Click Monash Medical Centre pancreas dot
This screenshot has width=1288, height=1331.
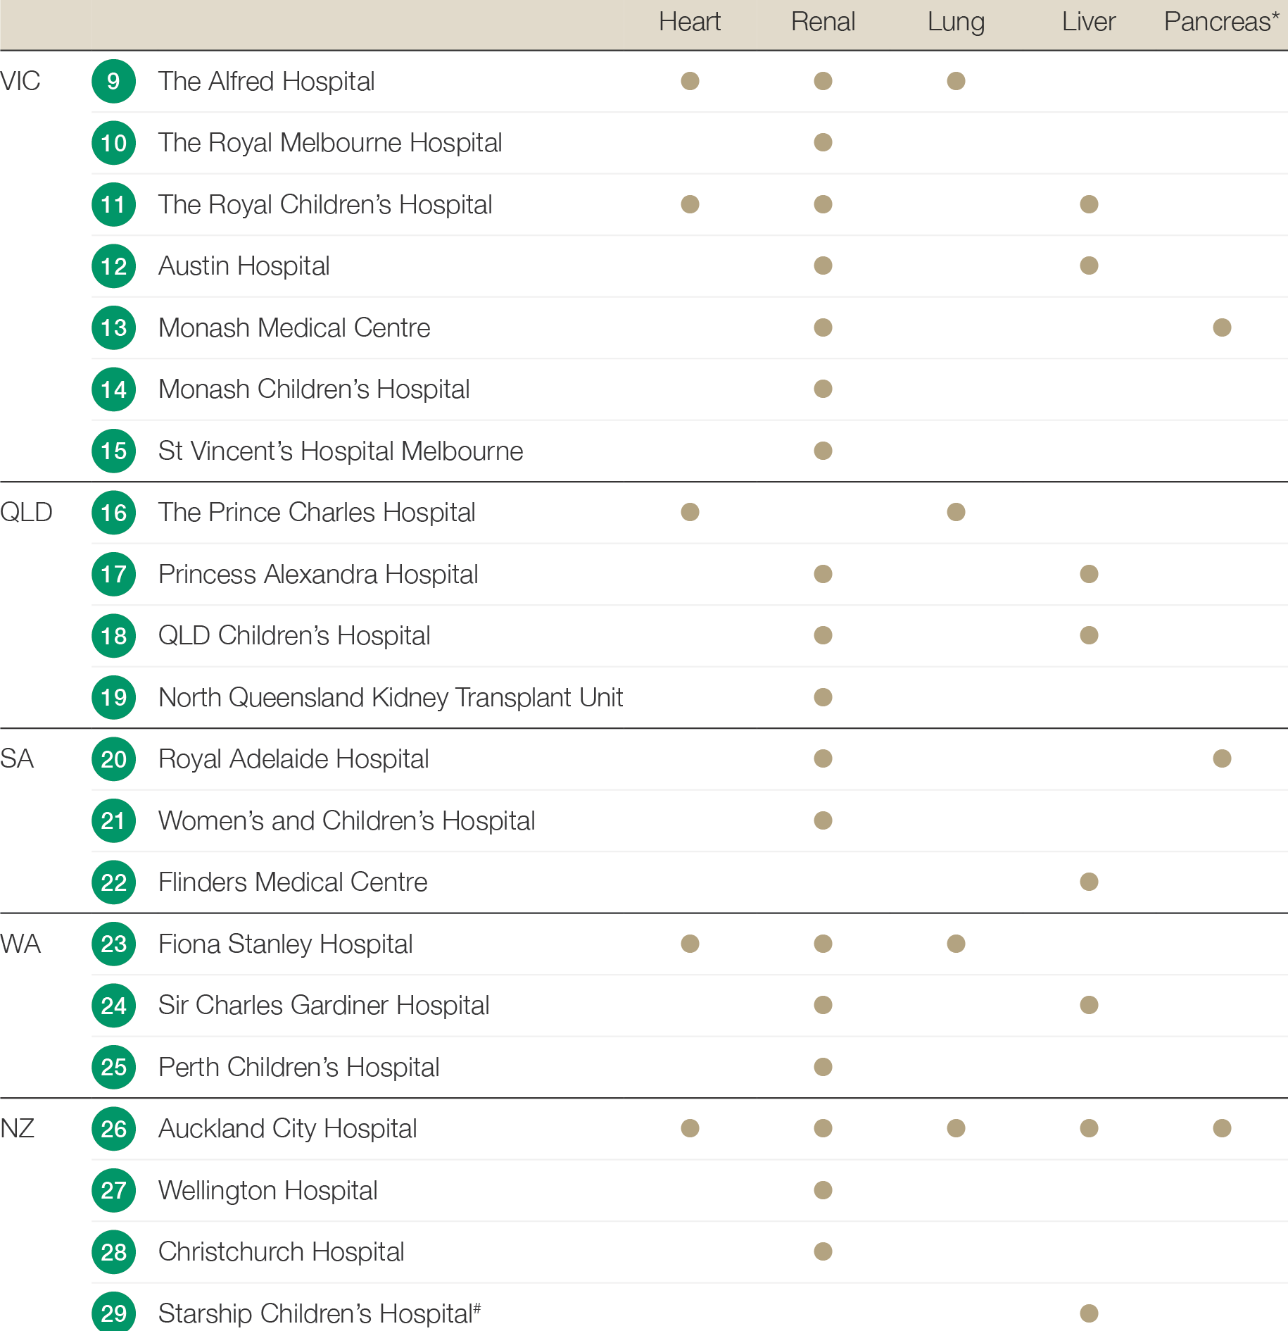1222,327
